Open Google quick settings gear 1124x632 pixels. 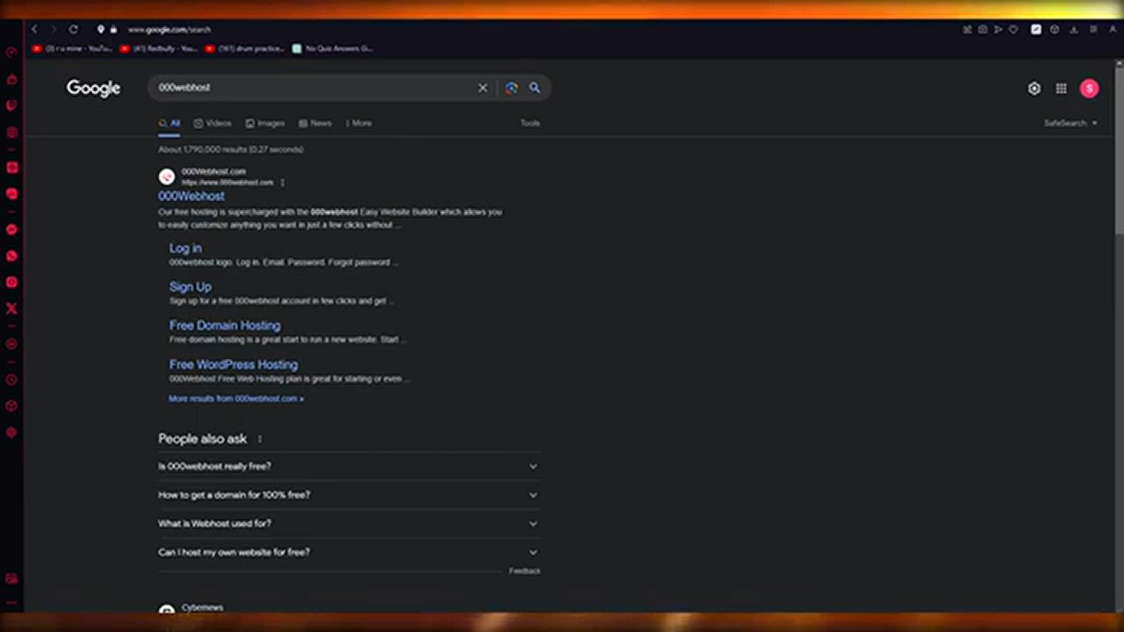tap(1034, 88)
